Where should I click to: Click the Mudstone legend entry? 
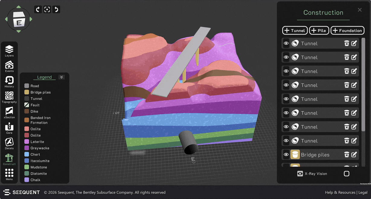point(36,167)
